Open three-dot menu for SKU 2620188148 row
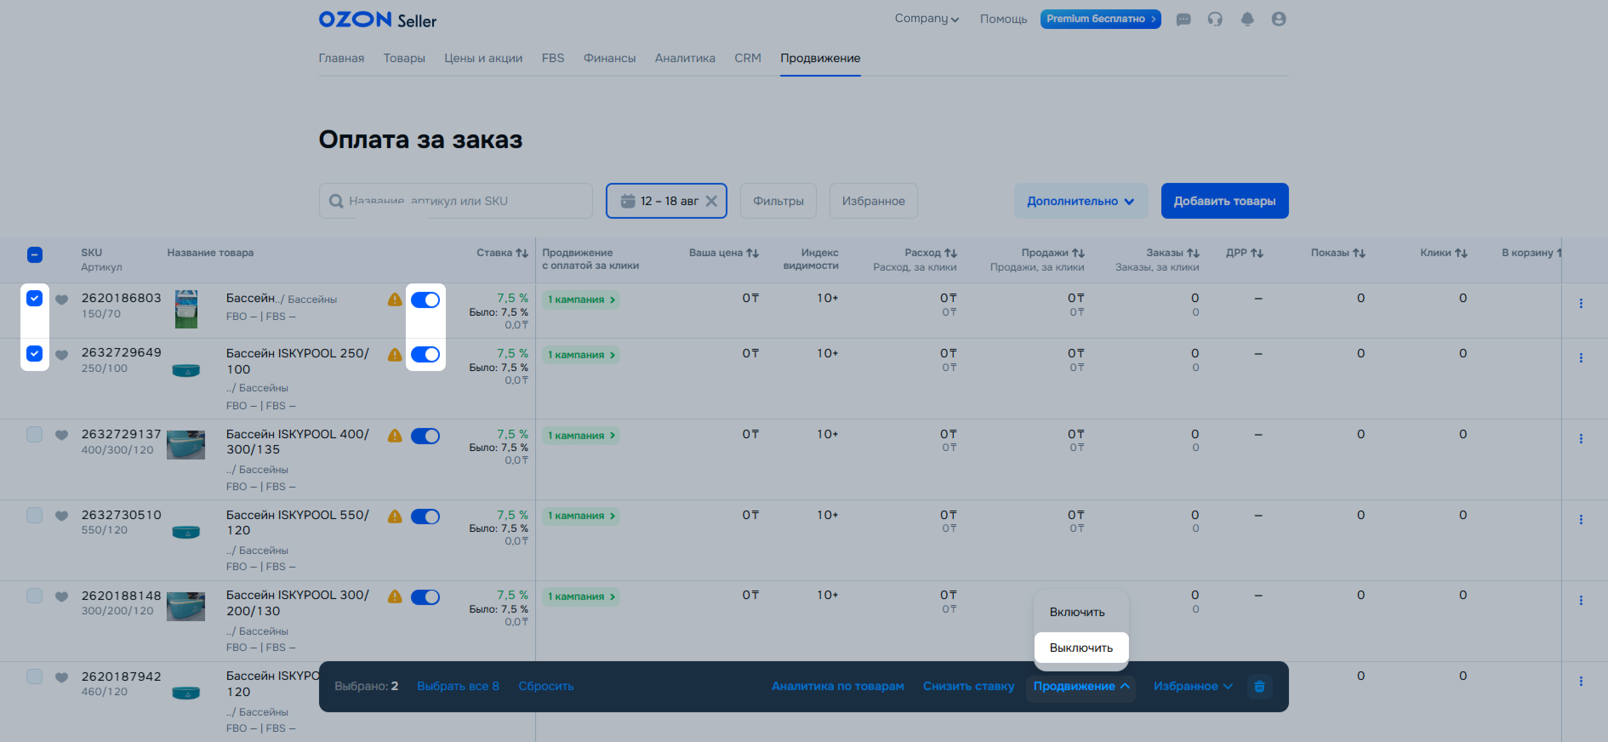 (1580, 600)
